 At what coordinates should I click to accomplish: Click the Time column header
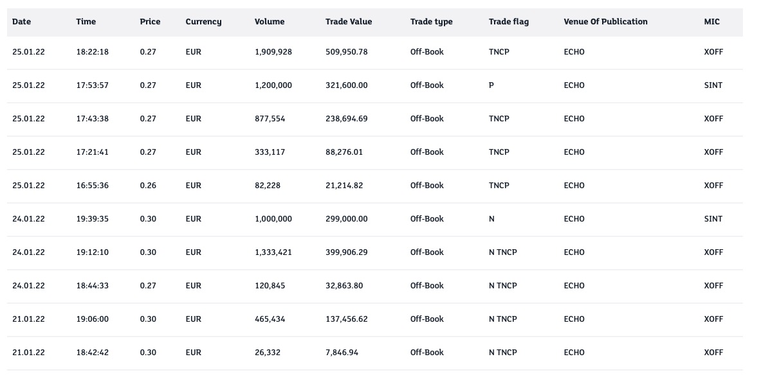pyautogui.click(x=86, y=22)
